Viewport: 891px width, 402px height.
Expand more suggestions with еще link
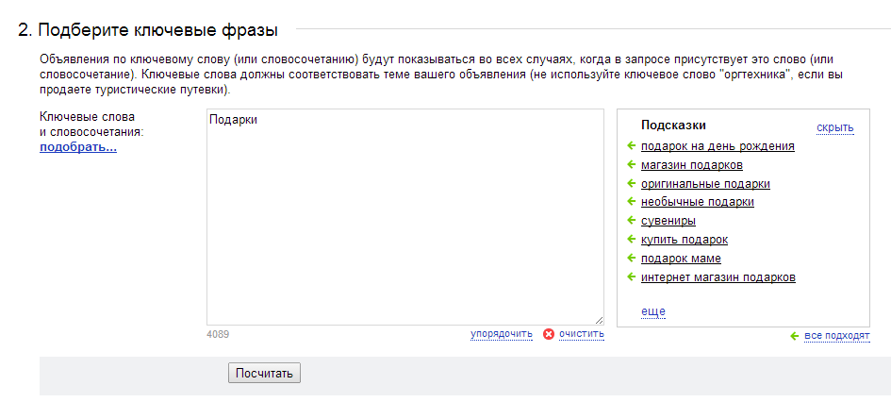[652, 311]
